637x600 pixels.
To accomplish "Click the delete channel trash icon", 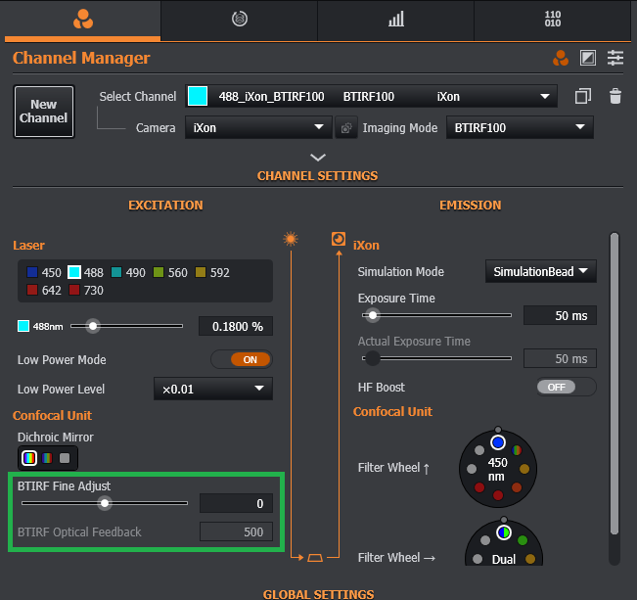I will pos(614,96).
